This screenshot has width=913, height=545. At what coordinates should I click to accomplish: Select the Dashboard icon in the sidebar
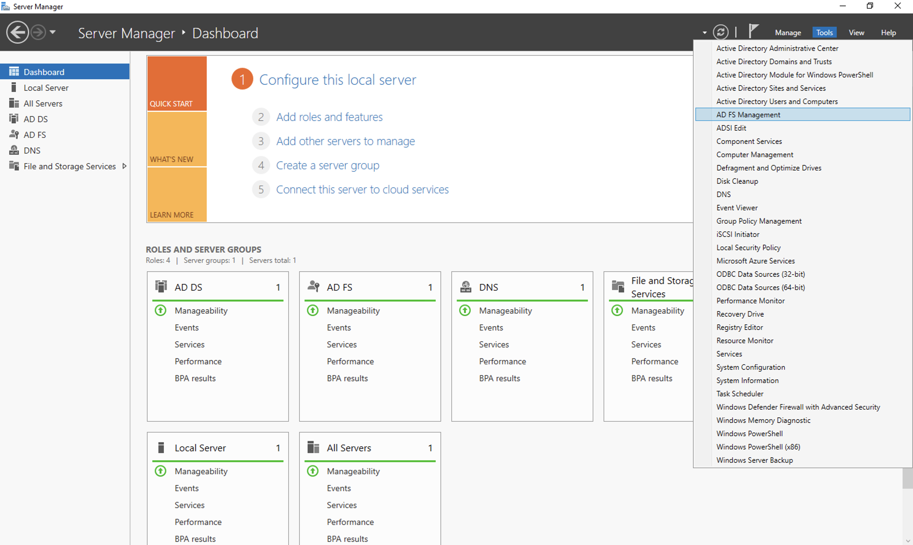point(14,71)
